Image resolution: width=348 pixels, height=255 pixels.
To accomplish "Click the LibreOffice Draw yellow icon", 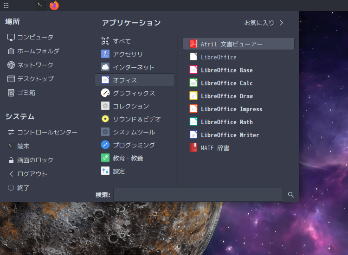I will click(193, 96).
